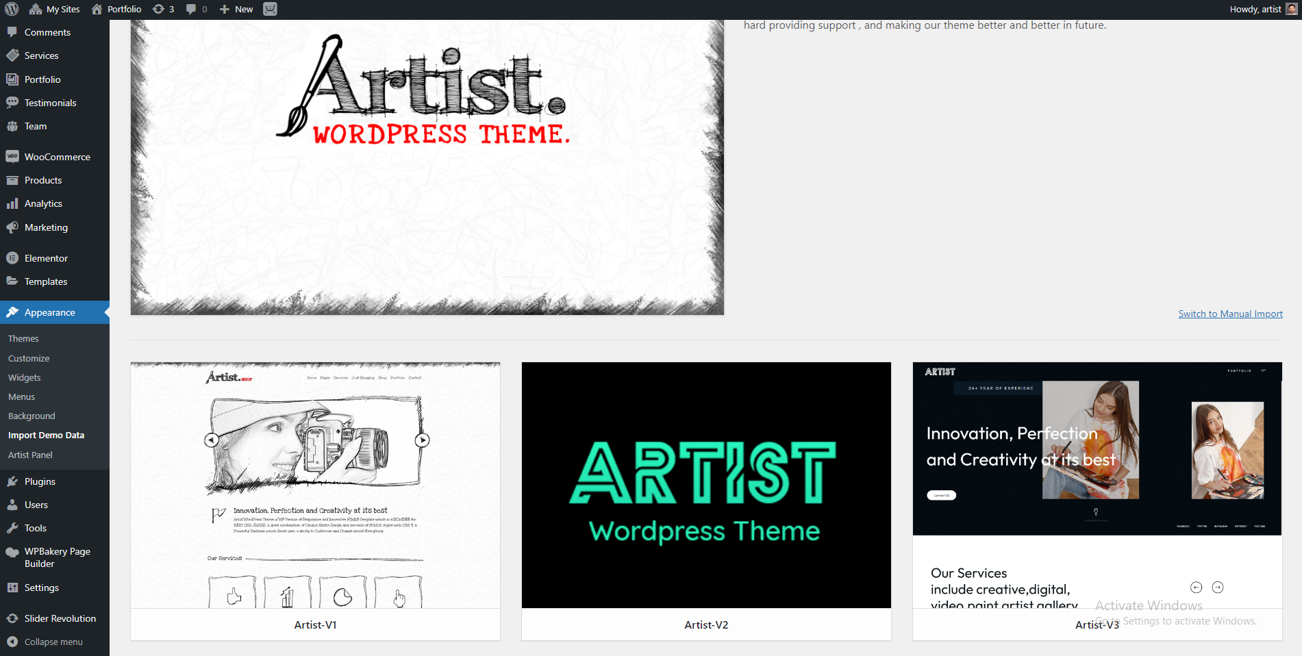Click the Users sidebar icon
This screenshot has height=656, width=1302.
12,505
